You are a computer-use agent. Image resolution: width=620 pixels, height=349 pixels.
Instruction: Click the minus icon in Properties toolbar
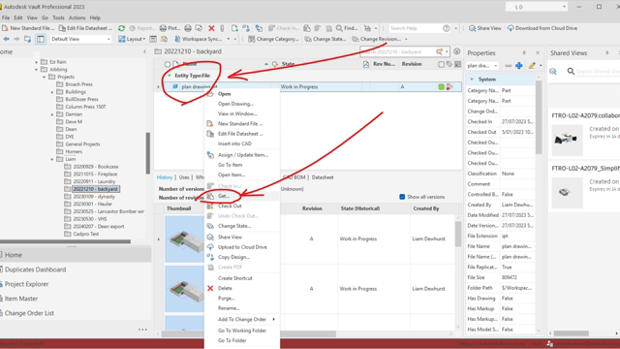click(x=508, y=66)
